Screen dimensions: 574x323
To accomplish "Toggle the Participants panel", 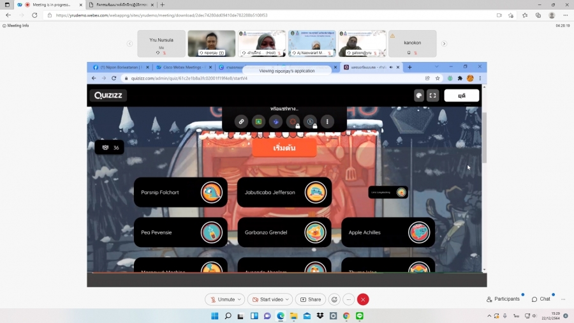I will pos(503,299).
